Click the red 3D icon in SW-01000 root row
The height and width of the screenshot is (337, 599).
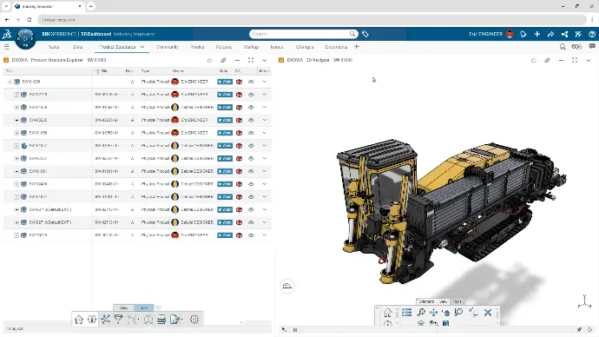[x=239, y=82]
